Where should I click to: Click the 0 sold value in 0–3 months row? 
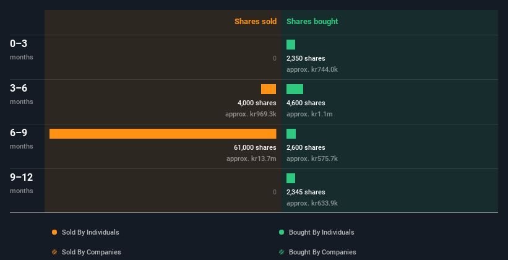[x=275, y=58]
